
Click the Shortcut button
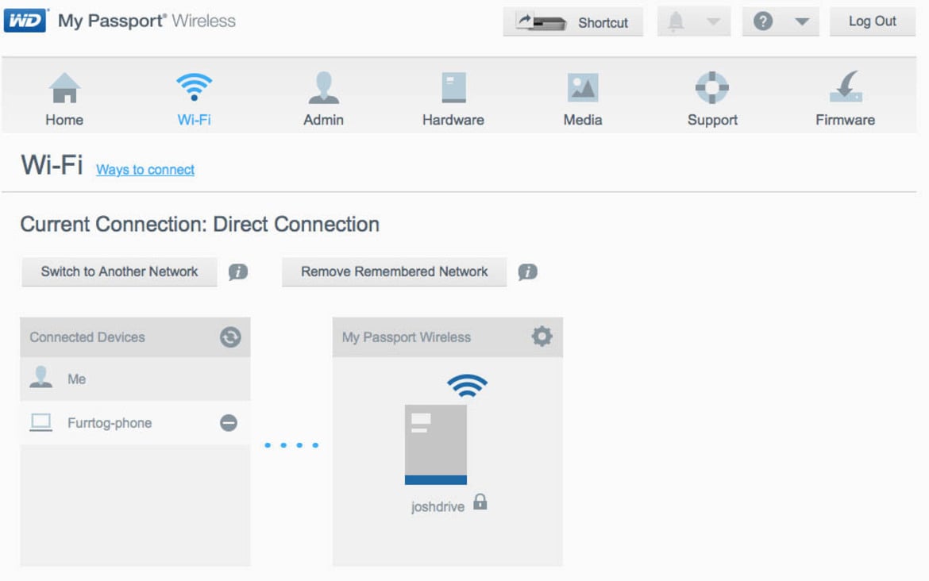(x=573, y=22)
